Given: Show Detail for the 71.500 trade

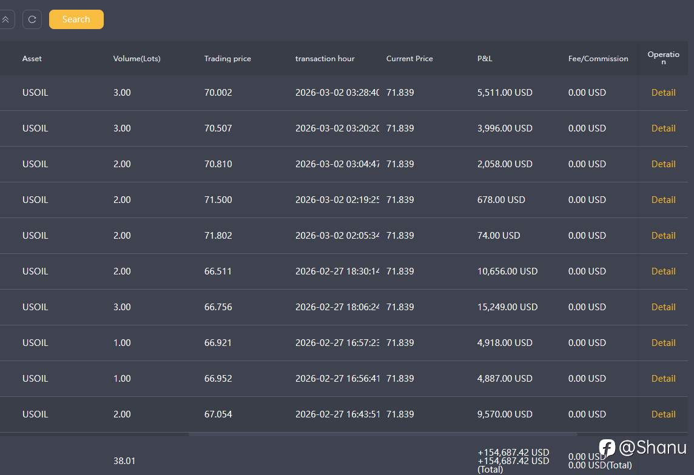Looking at the screenshot, I should pos(663,200).
